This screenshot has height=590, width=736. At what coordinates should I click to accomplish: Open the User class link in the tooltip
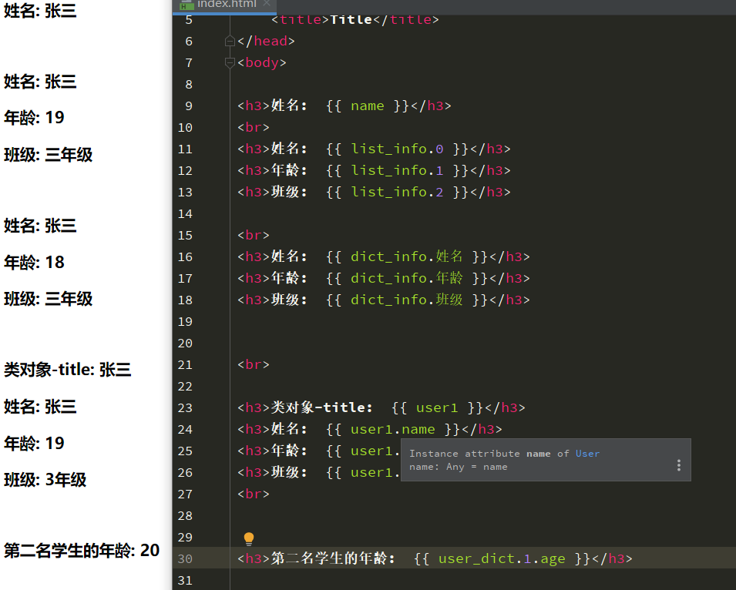pos(588,454)
